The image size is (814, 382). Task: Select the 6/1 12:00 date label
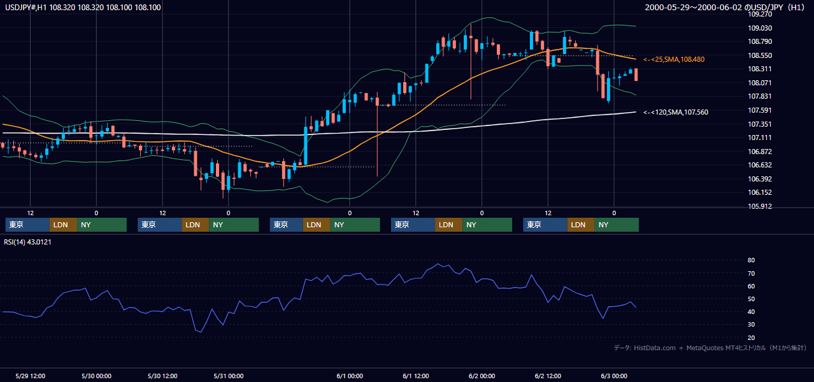pos(416,376)
